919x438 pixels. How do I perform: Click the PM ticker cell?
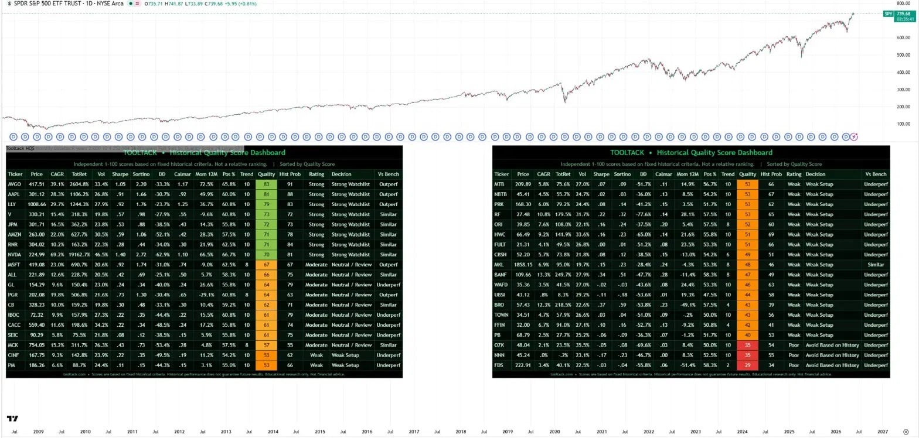tap(16, 365)
